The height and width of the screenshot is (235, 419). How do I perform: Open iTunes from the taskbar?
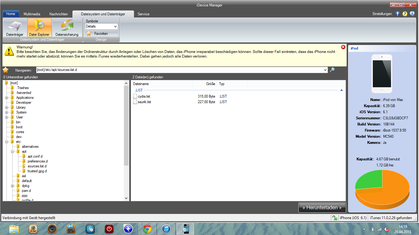tap(166, 229)
